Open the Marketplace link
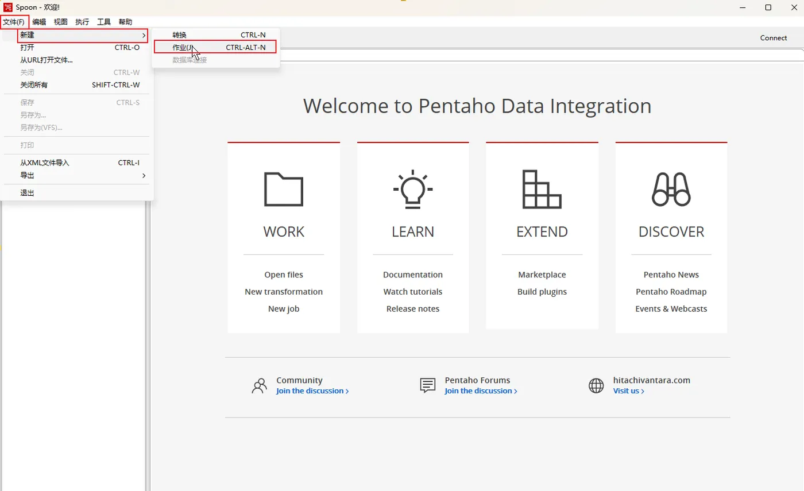The height and width of the screenshot is (491, 804). click(x=542, y=275)
